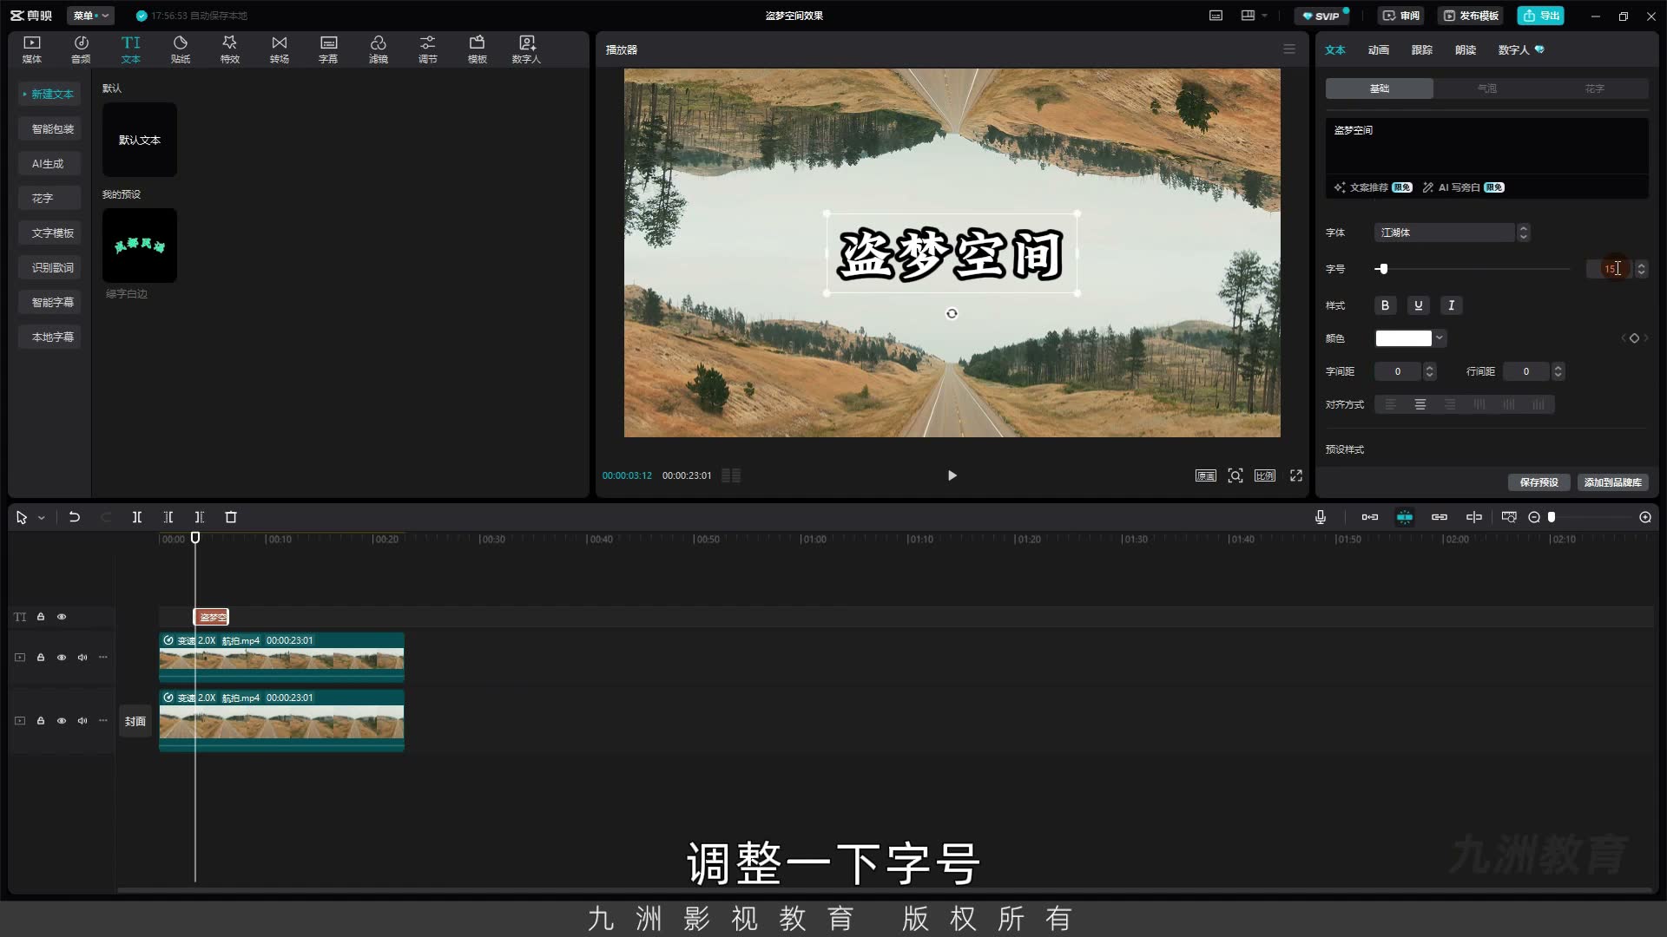Click the 封面 cover button
Viewport: 1667px width, 937px height.
[135, 721]
